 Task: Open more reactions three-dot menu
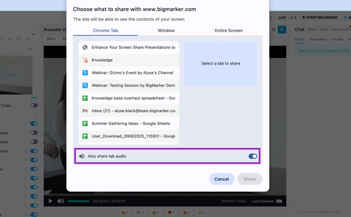click(212, 212)
